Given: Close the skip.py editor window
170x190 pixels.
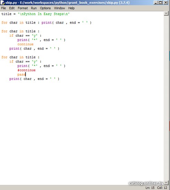Looking at the screenshot, I should pyautogui.click(x=166, y=2).
